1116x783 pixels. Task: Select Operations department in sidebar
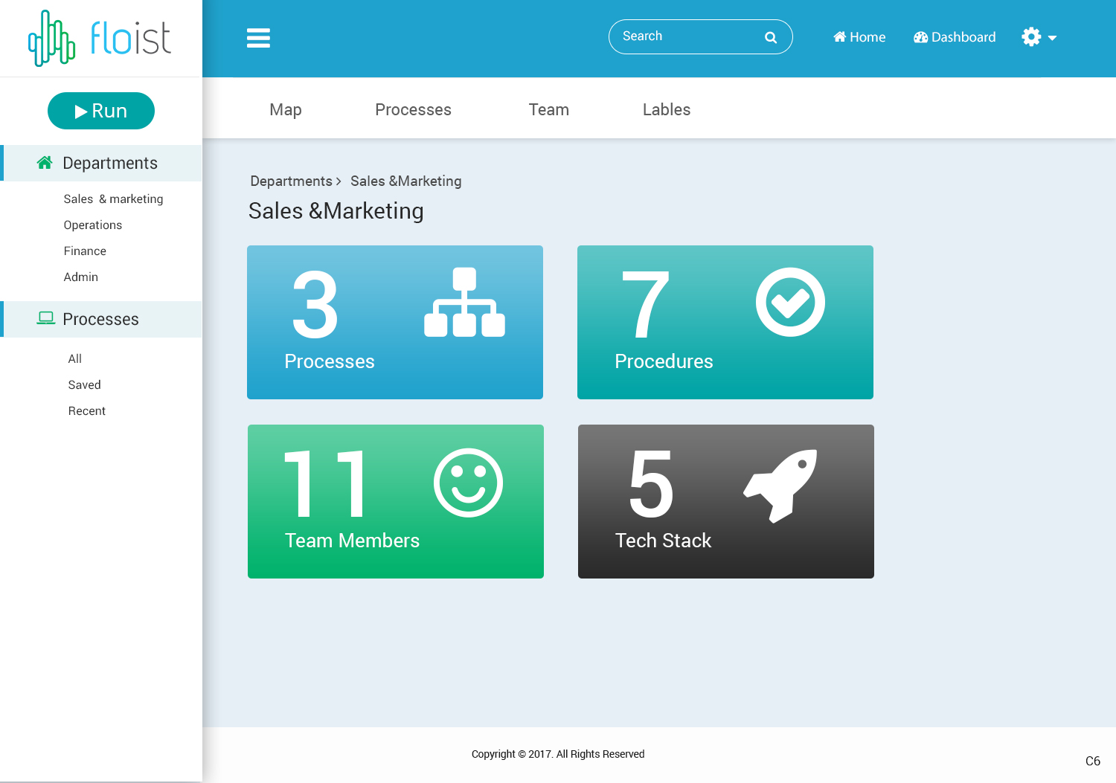[x=92, y=225]
